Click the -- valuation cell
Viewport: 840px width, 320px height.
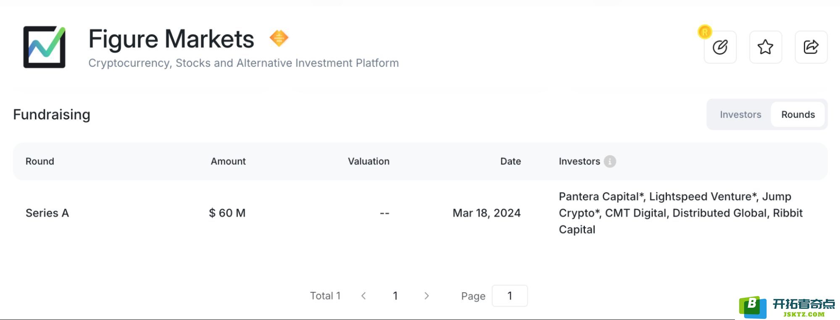[x=384, y=213]
